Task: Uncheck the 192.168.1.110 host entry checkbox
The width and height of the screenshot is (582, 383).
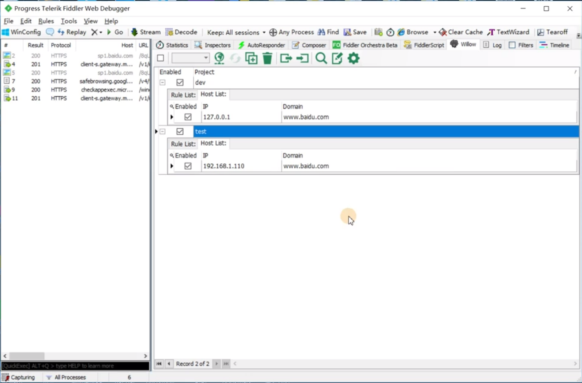Action: [188, 166]
